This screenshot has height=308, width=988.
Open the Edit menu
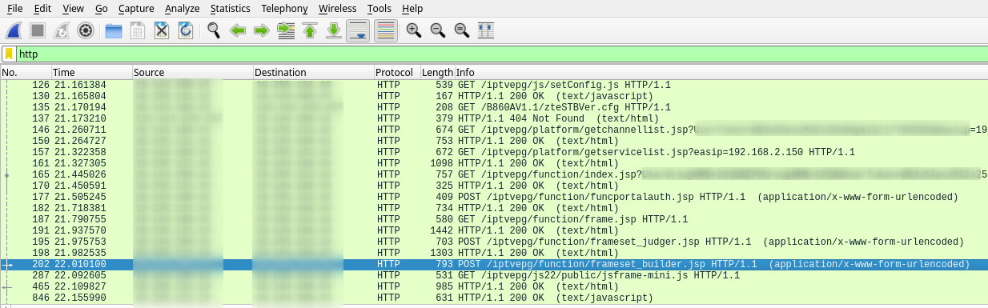click(x=42, y=8)
